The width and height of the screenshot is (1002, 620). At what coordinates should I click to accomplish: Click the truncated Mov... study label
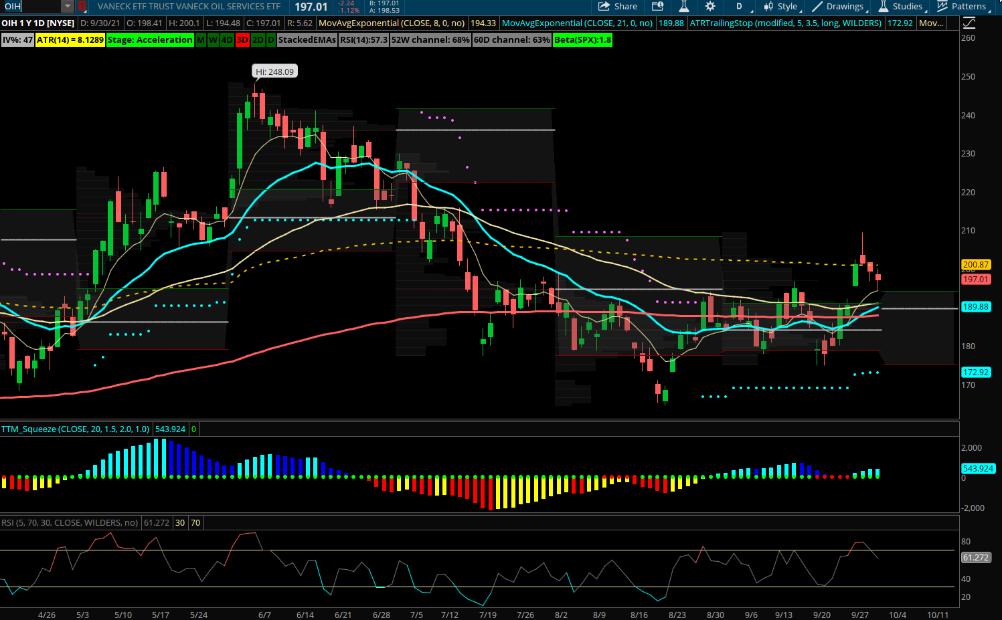(x=931, y=23)
